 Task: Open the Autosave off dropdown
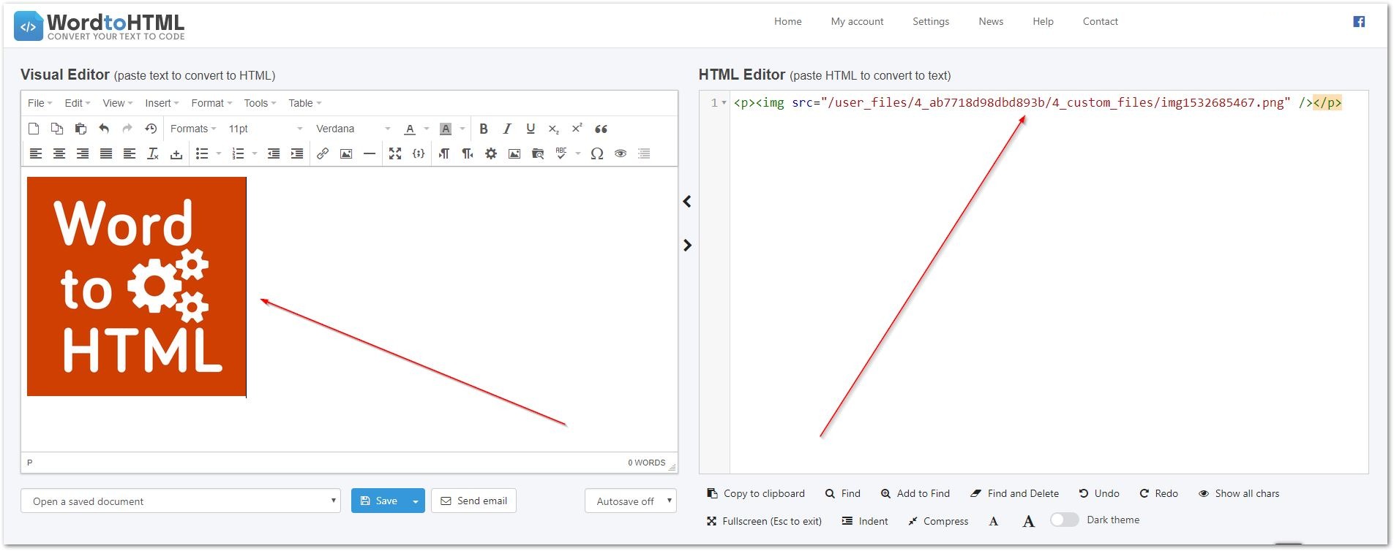(x=631, y=501)
